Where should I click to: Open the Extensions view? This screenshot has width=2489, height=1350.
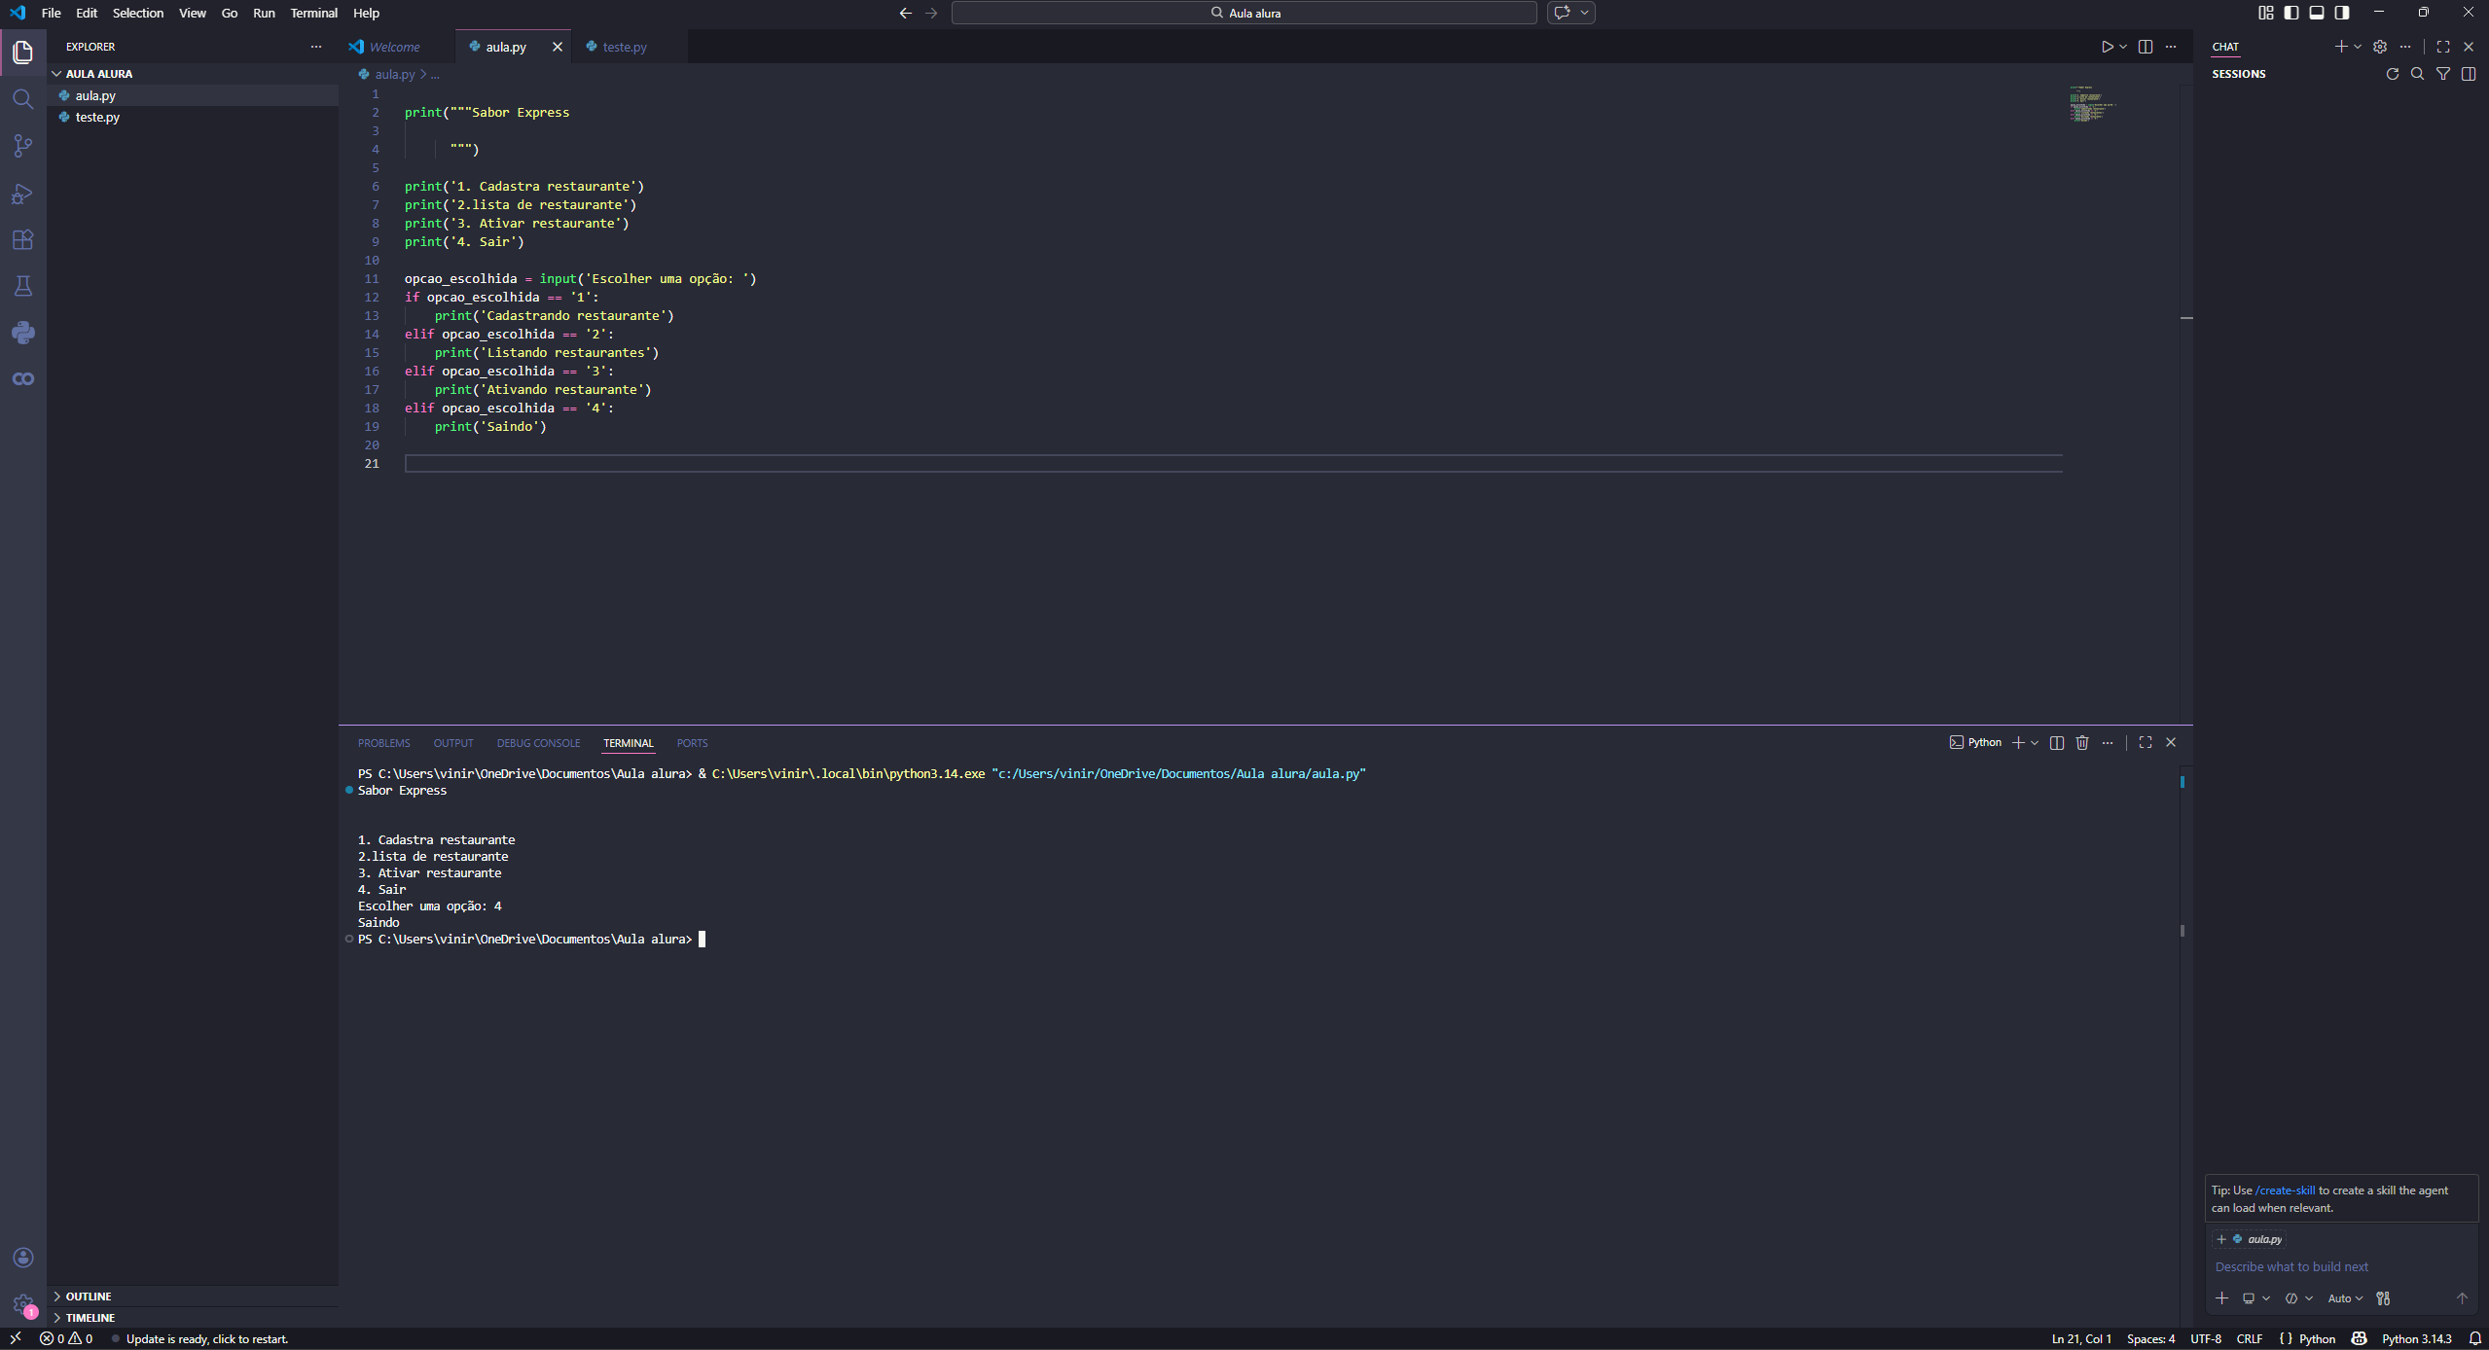[22, 239]
